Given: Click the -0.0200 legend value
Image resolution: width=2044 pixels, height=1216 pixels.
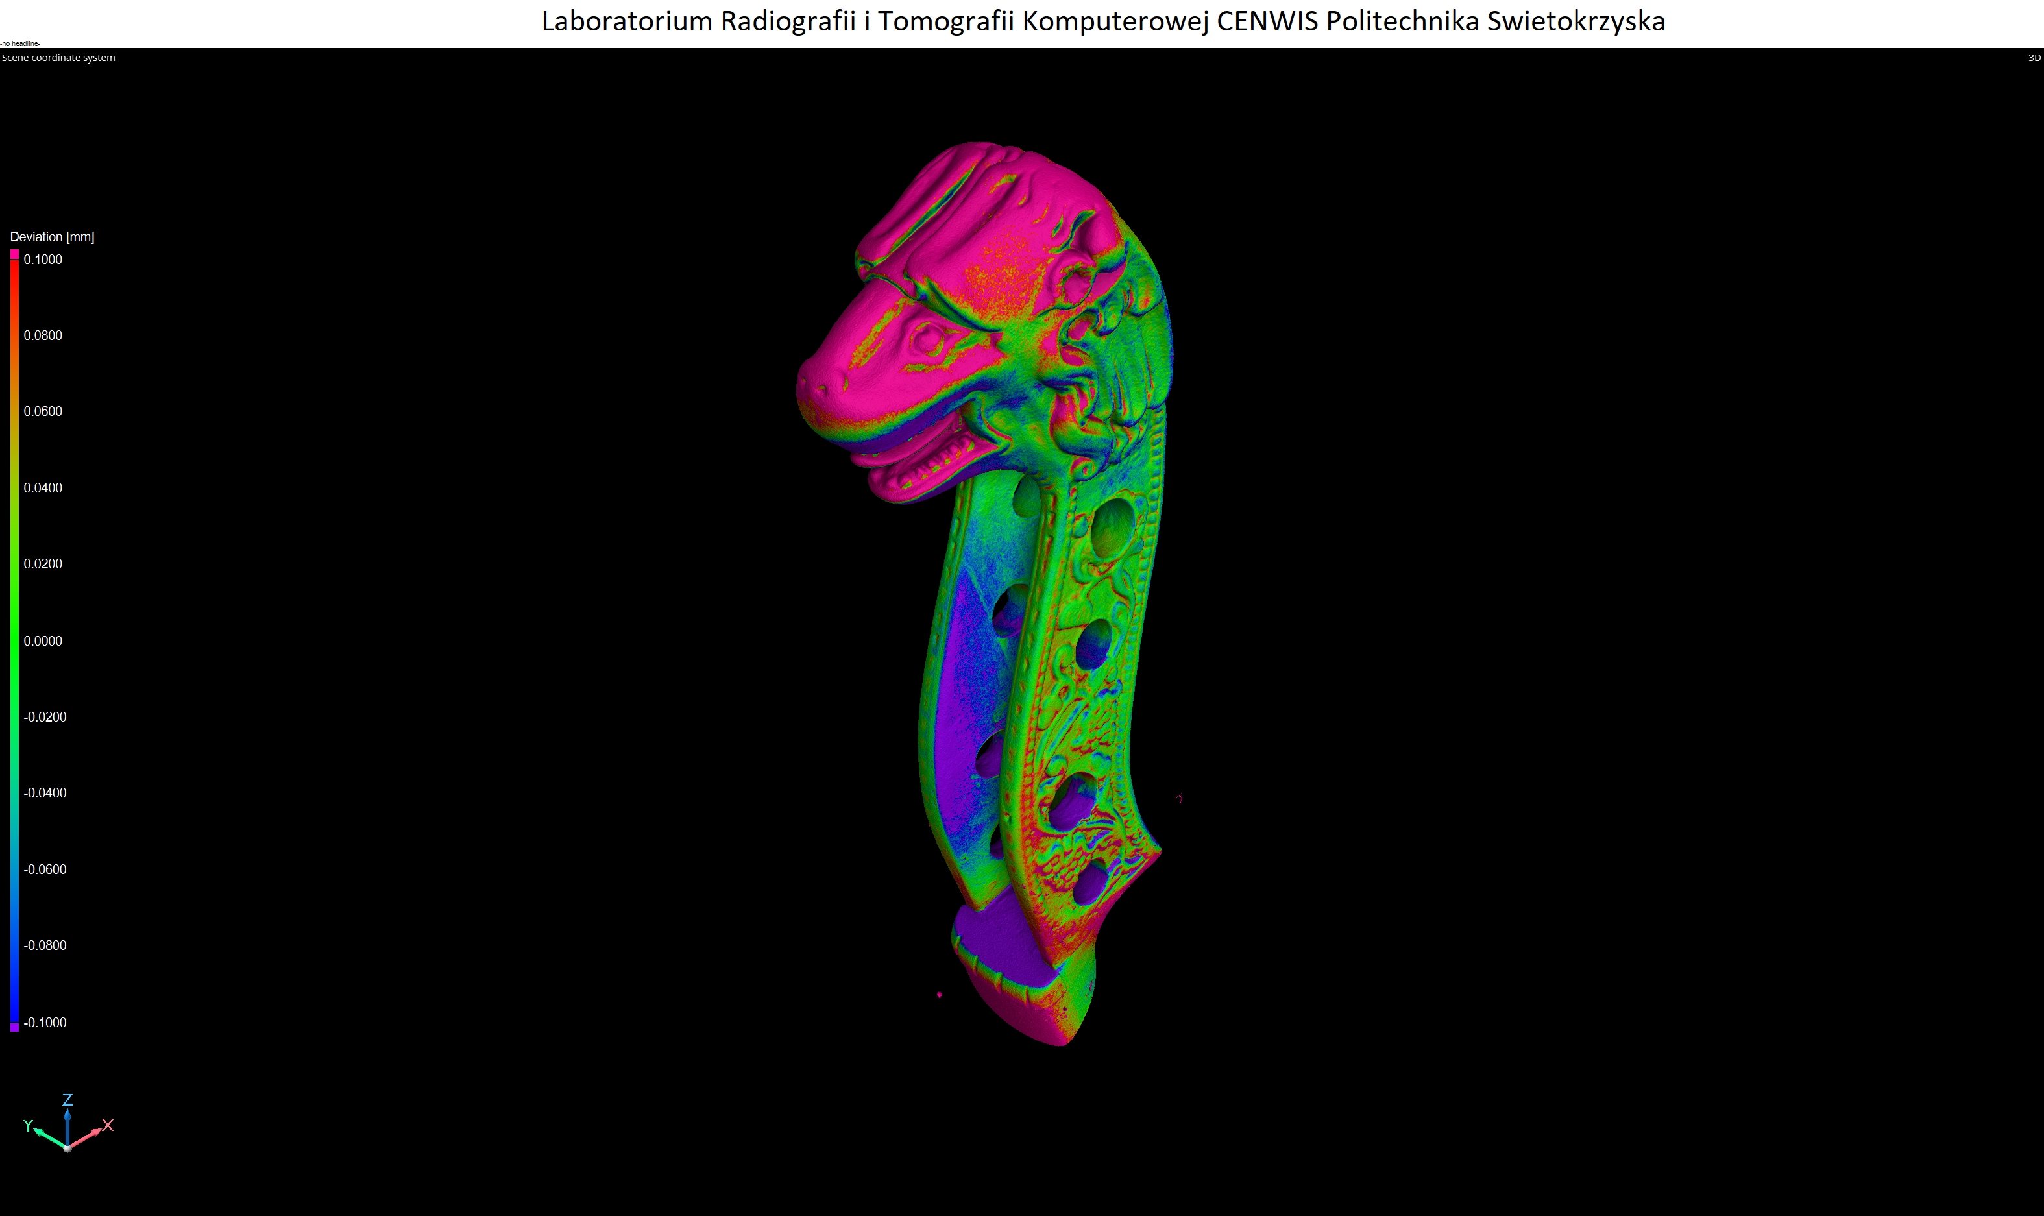Looking at the screenshot, I should tap(45, 717).
